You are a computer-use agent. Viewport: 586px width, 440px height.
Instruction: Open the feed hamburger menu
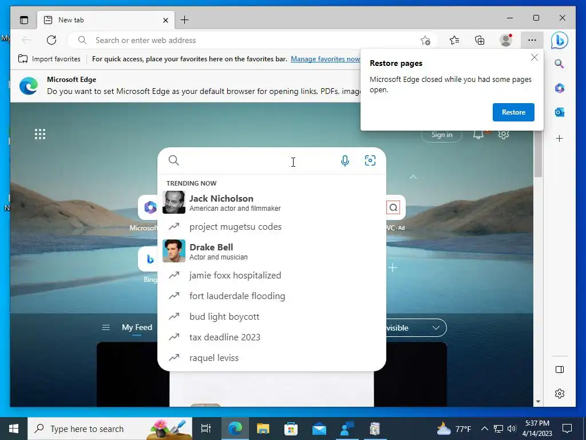point(106,327)
